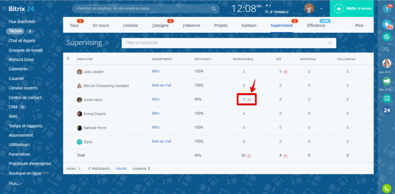This screenshot has width=395, height=194.
Task: Open Emma Dupont's avatar
Action: (x=79, y=114)
